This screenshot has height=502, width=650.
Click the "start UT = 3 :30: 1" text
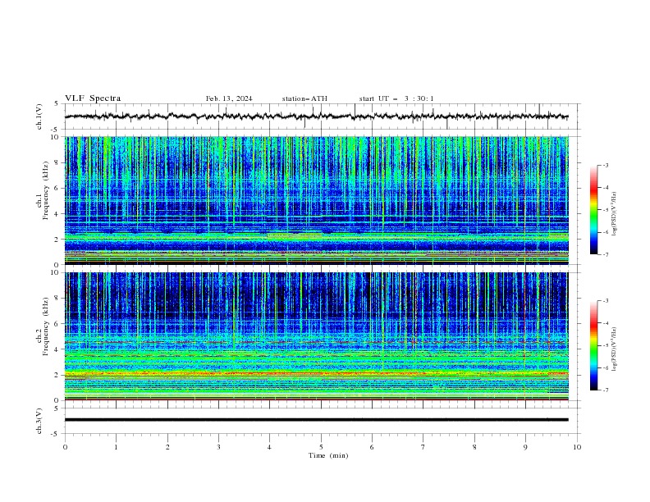[x=396, y=98]
